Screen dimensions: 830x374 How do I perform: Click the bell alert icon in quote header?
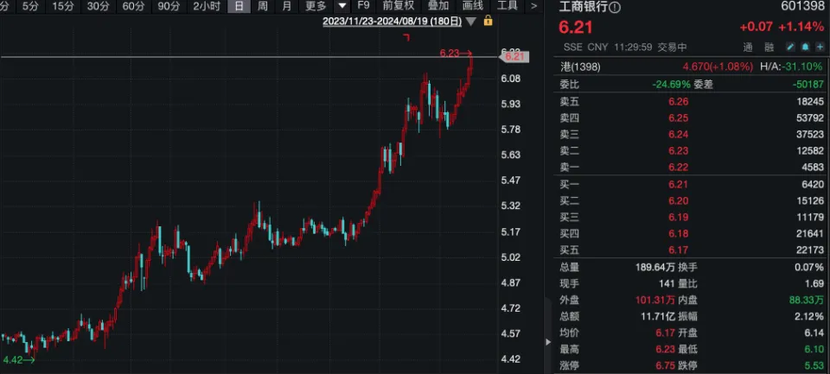[804, 46]
